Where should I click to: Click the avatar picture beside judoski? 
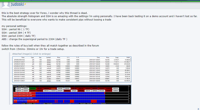click(6, 5)
